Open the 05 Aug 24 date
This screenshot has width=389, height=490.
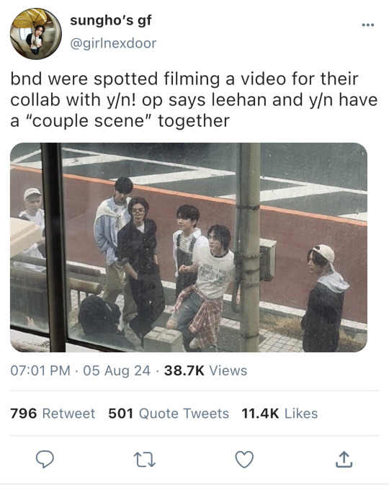coord(117,370)
